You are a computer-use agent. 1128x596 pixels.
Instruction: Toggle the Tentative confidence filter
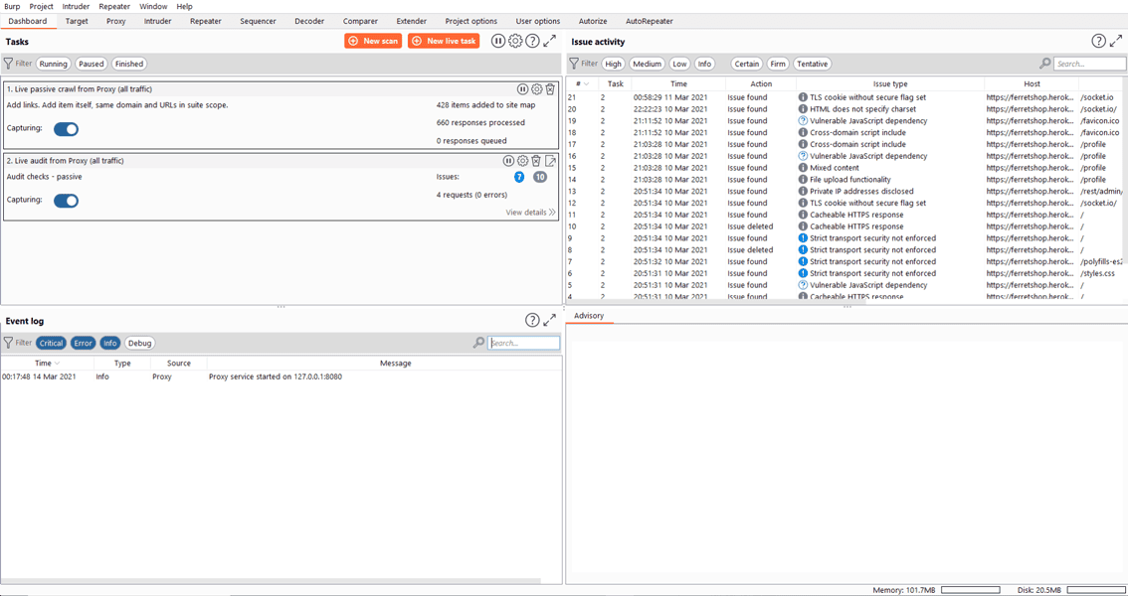coord(813,64)
